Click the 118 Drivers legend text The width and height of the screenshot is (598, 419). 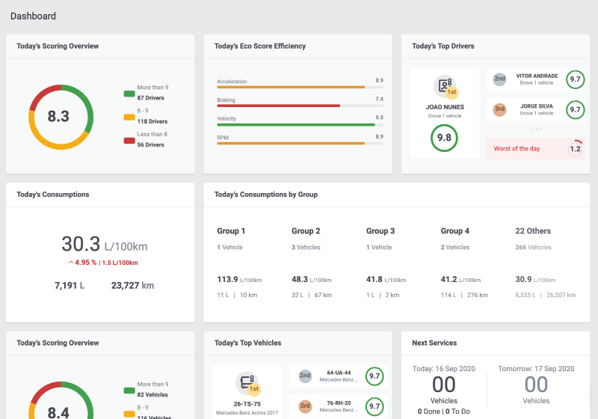click(x=152, y=121)
